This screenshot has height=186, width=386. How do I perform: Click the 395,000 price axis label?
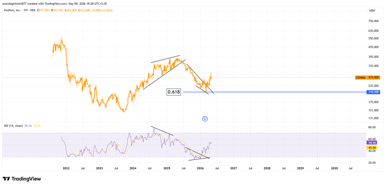click(x=373, y=57)
